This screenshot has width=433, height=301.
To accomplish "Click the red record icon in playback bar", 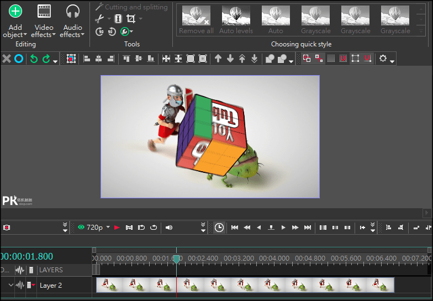I will (7, 228).
